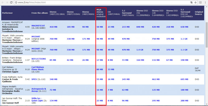Open the SPES album link
The height and width of the screenshot is (106, 208).
tap(34, 79)
